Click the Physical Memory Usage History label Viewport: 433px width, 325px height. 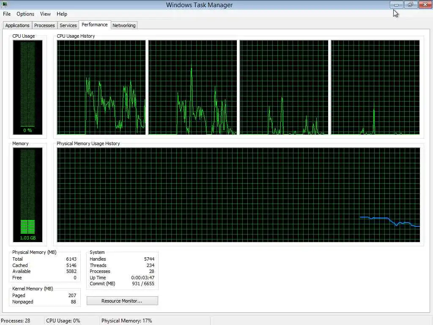[88, 143]
